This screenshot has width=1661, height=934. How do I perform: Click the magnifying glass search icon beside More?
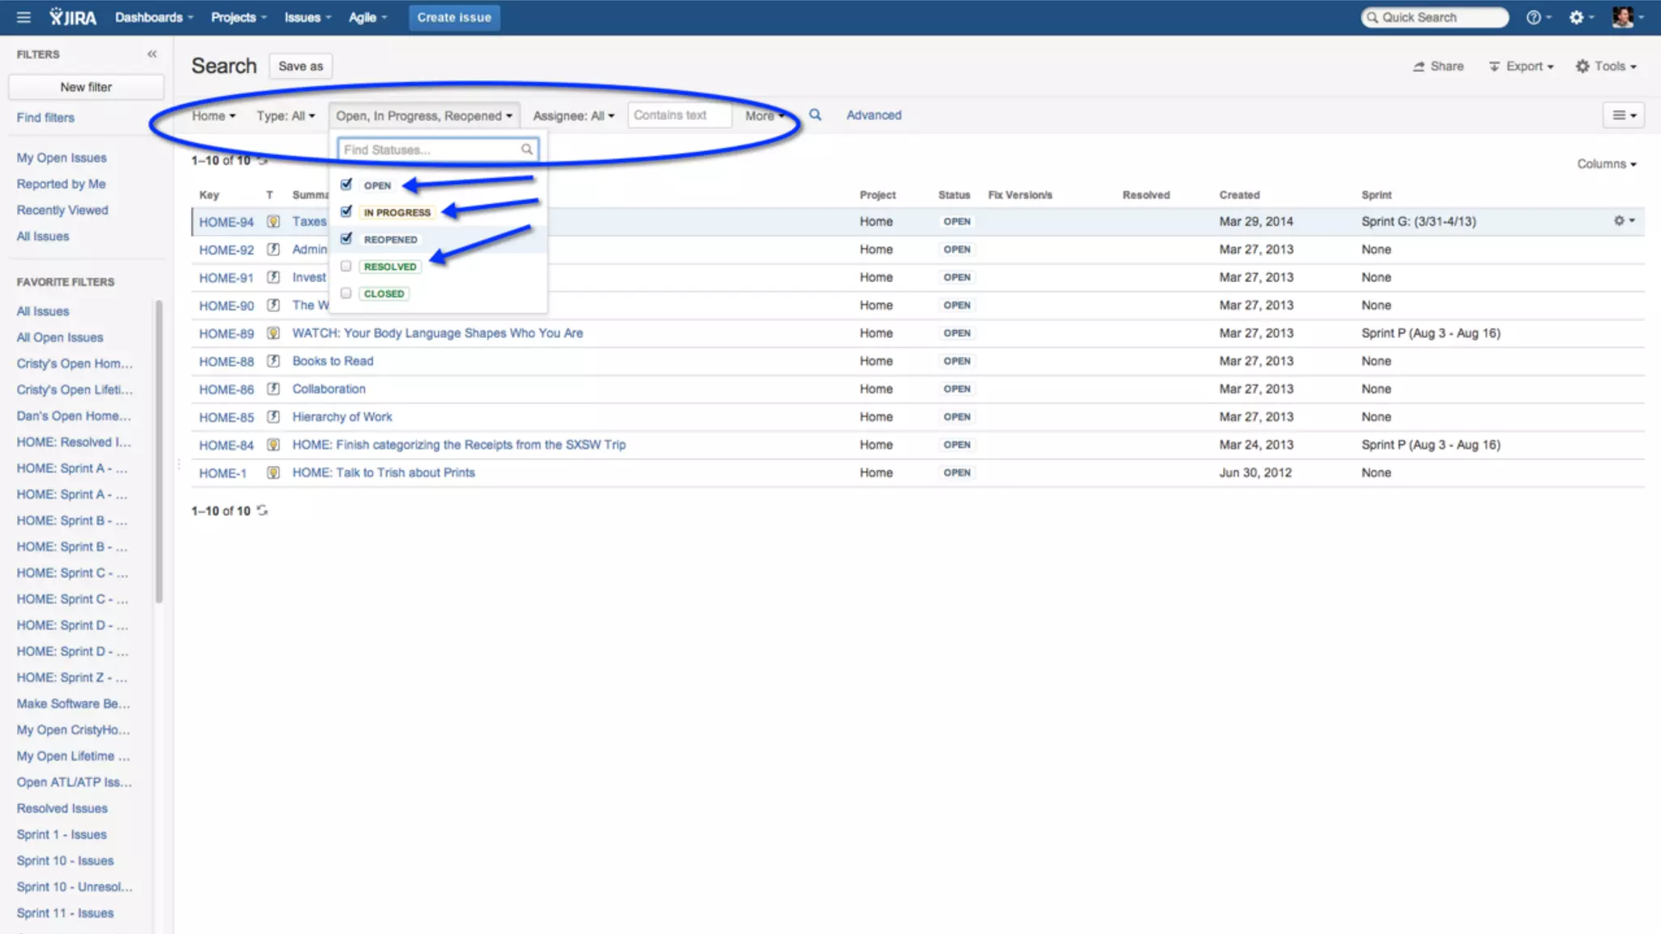[x=815, y=115]
